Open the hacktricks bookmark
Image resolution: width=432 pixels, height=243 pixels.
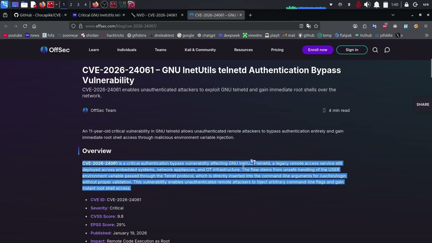tap(113, 35)
